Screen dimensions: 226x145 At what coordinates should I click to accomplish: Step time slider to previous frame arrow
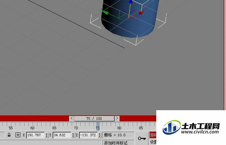pyautogui.click(x=72, y=119)
